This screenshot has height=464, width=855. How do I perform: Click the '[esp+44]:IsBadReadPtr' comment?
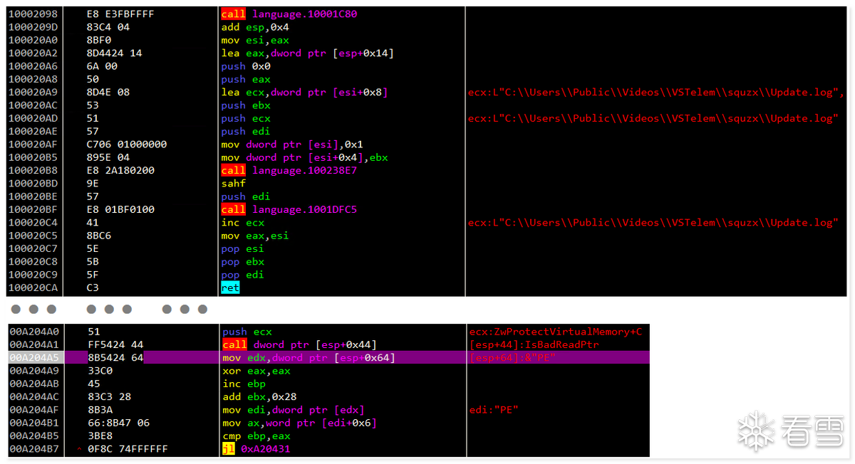click(x=534, y=344)
